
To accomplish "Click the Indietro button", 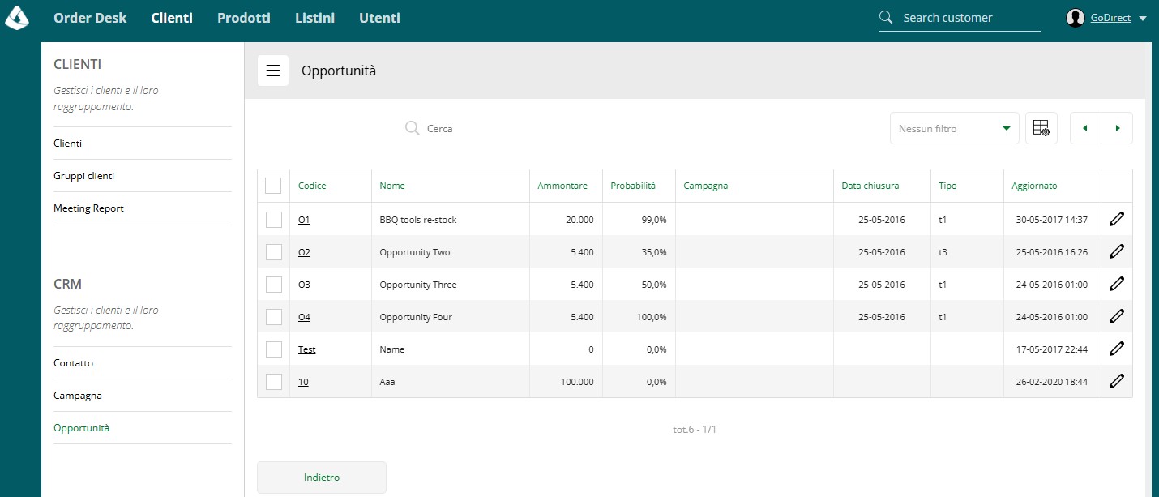I will pyautogui.click(x=322, y=478).
